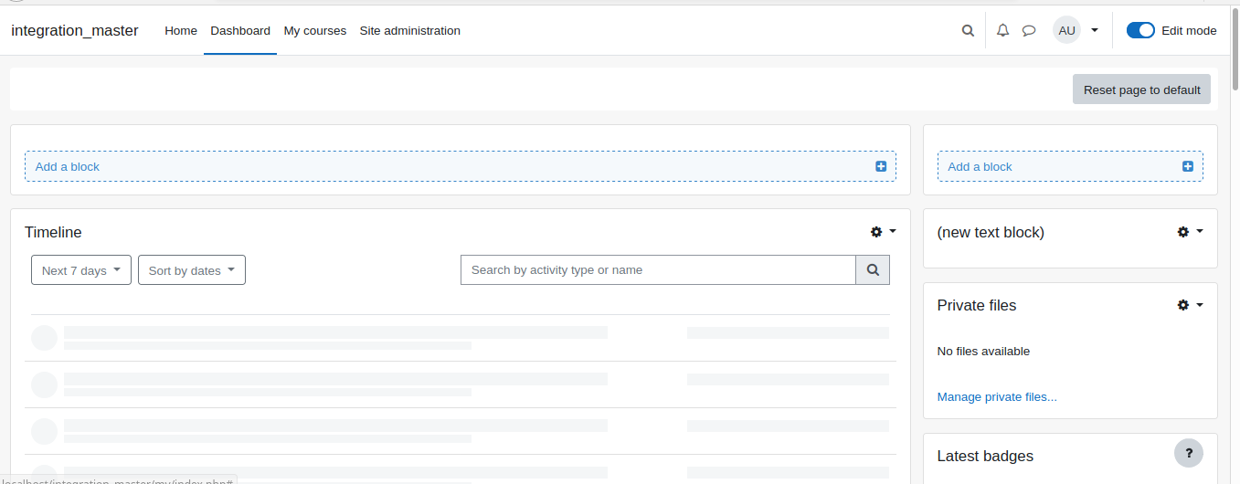Click the Timeline block heading
This screenshot has height=484, width=1240.
(x=53, y=232)
